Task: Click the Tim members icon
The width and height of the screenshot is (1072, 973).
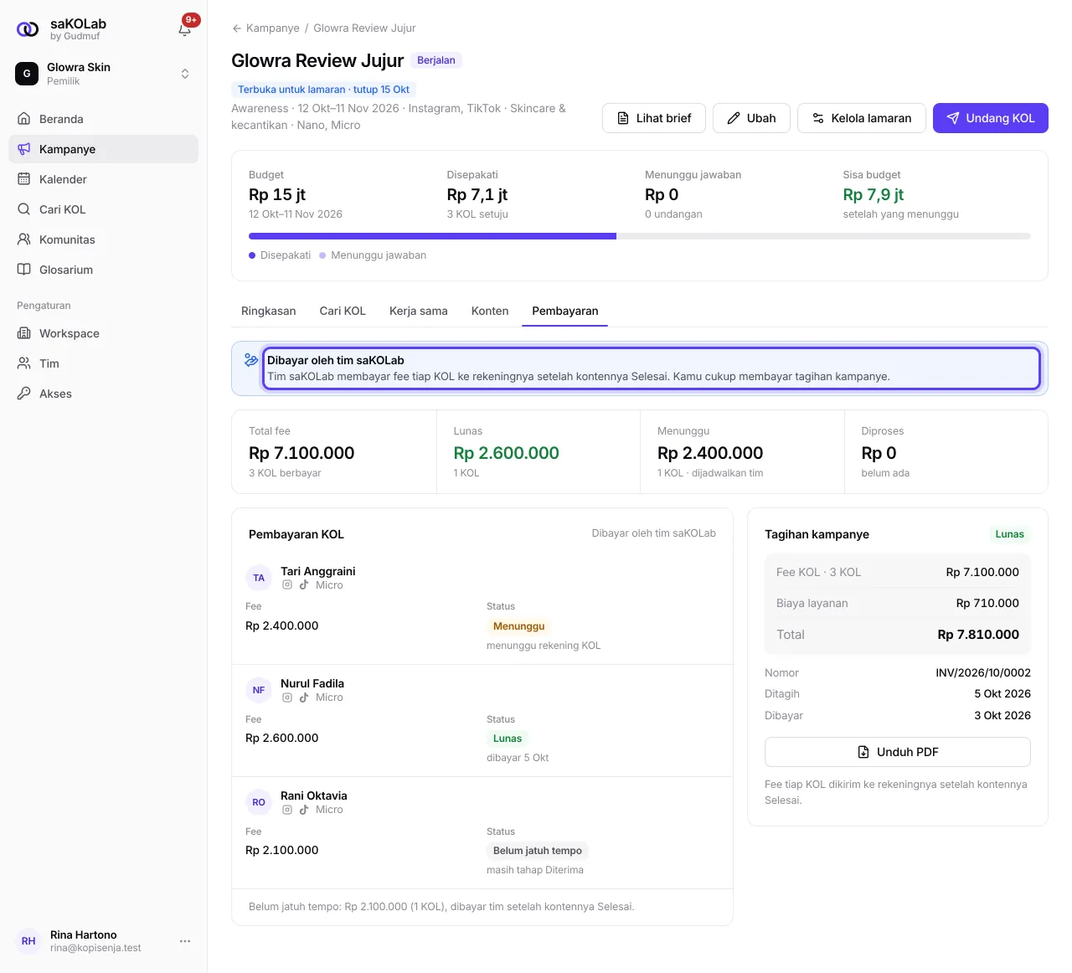Action: pyautogui.click(x=24, y=363)
